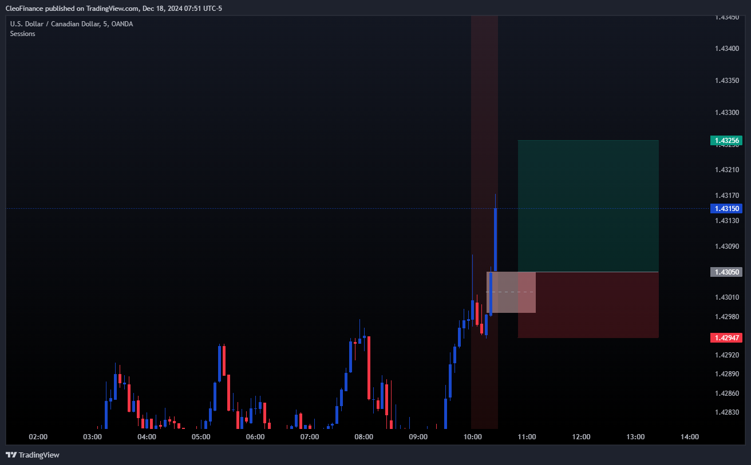Click the 1.43010 price axis label

[x=727, y=297]
